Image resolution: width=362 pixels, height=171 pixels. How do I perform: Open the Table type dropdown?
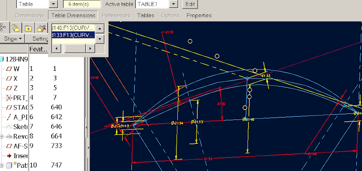pos(53,4)
